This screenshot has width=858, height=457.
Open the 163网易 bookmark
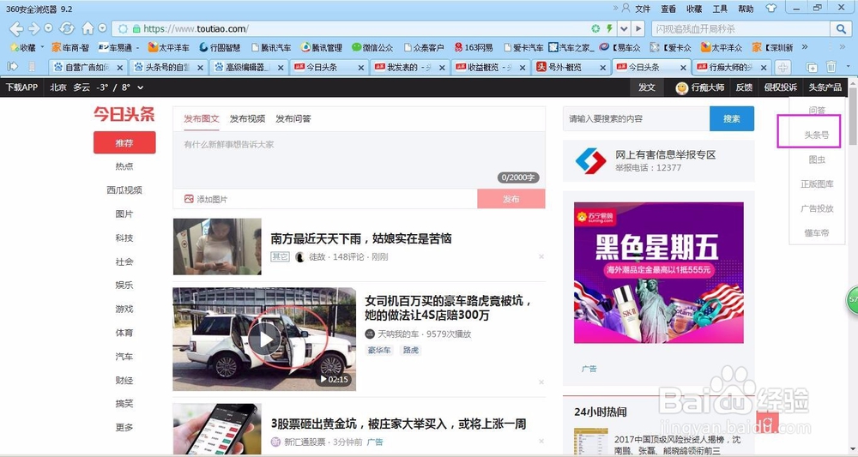point(474,47)
